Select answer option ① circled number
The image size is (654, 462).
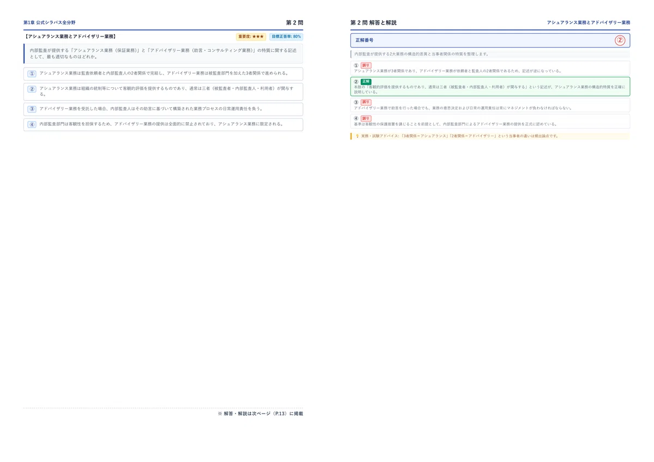tap(32, 74)
